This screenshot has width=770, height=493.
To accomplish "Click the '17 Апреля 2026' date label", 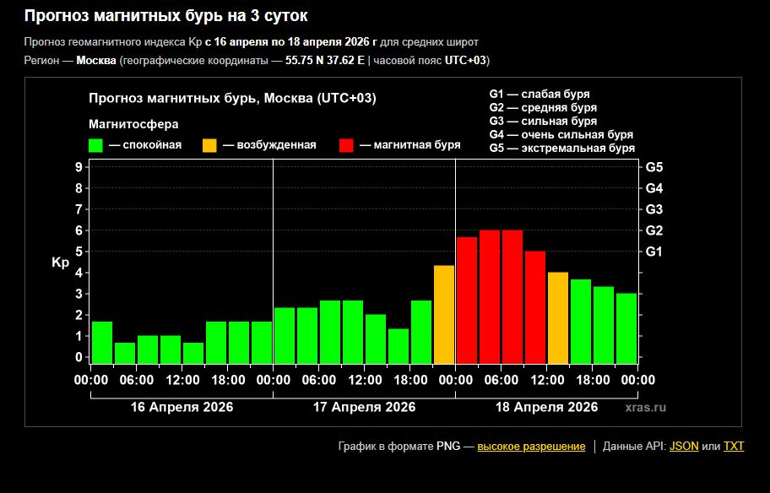I will click(364, 407).
